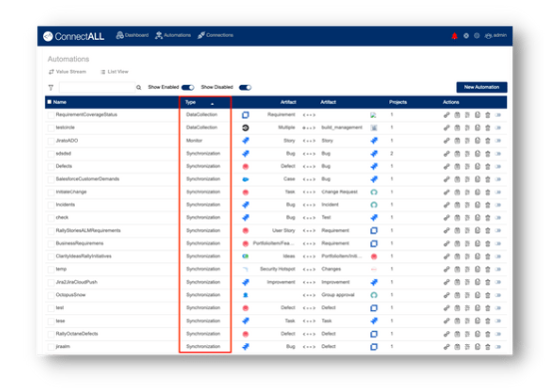548x390 pixels.
Task: Click the Projects column header
Action: (398, 102)
